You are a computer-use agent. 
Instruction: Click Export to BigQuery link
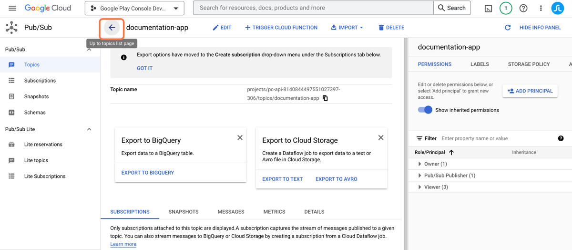pyautogui.click(x=148, y=173)
